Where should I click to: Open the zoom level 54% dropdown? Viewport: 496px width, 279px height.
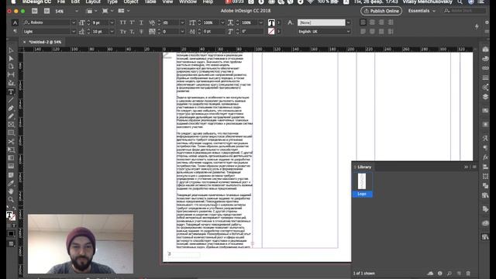coord(76,11)
